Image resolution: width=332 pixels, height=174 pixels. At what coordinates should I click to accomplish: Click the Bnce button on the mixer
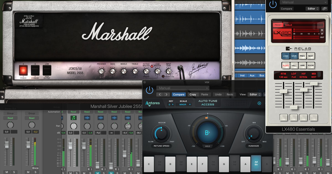click(x=35, y=168)
